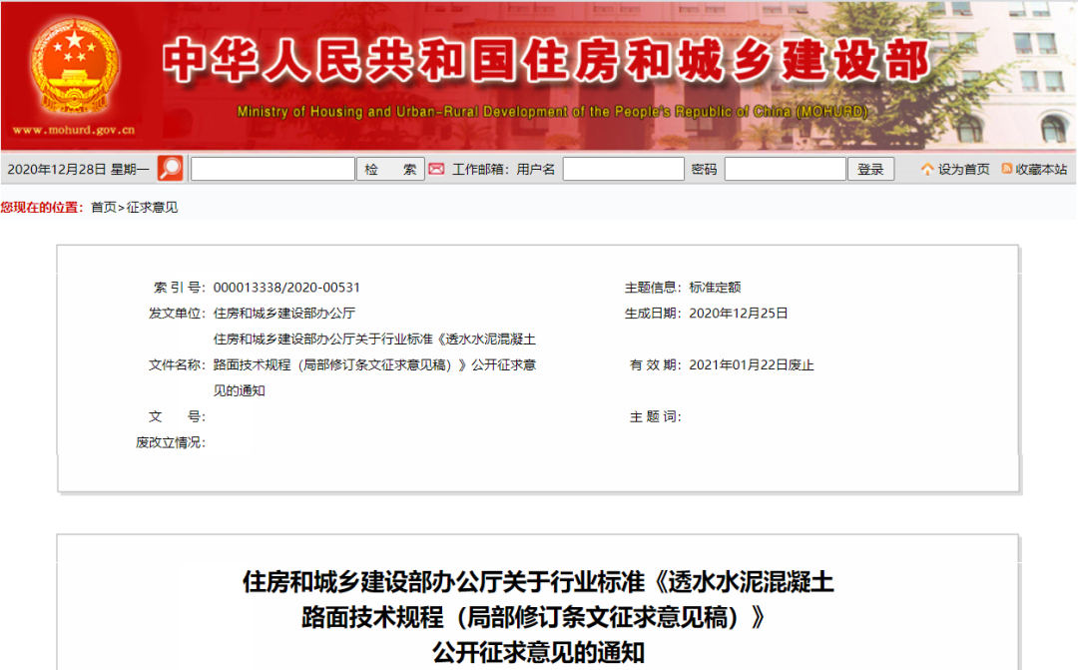
Task: Click the orange magnifier search icon
Action: click(x=170, y=169)
